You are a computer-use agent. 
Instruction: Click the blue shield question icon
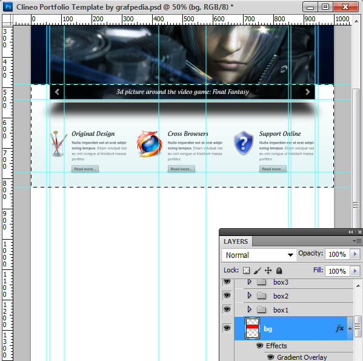tap(243, 143)
